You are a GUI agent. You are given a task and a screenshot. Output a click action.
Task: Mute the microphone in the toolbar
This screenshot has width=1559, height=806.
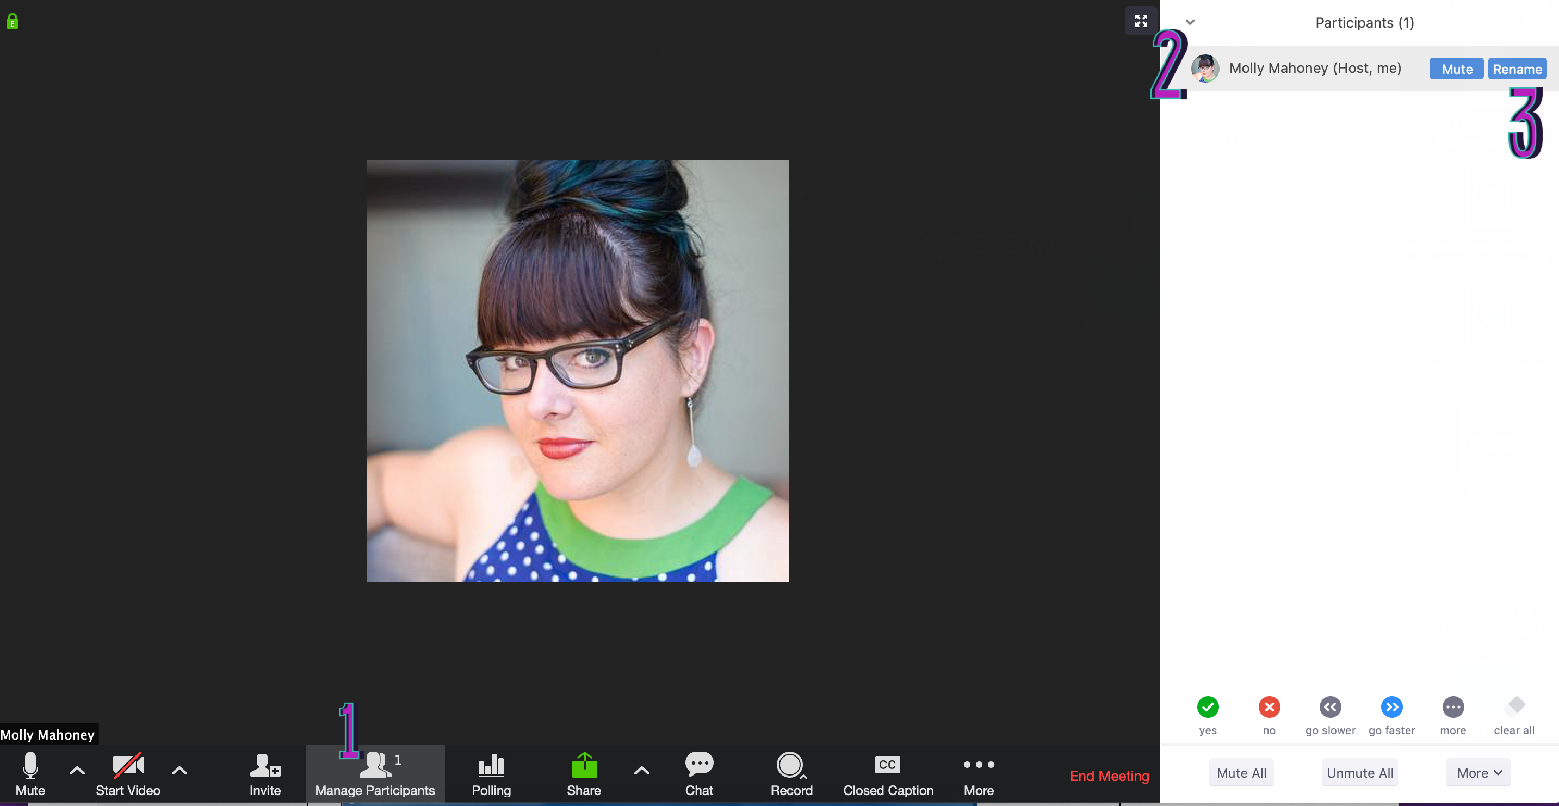[30, 774]
